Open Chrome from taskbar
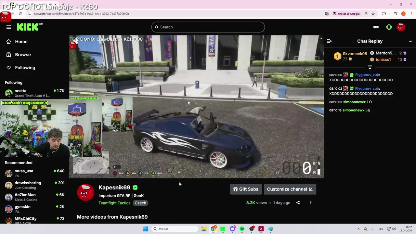This screenshot has width=416, height=234. click(213, 229)
